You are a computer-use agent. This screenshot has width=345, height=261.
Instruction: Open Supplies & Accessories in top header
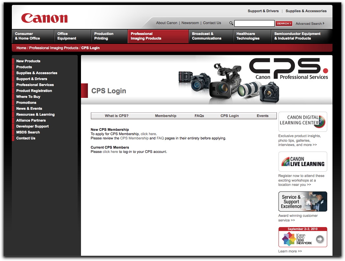[306, 11]
